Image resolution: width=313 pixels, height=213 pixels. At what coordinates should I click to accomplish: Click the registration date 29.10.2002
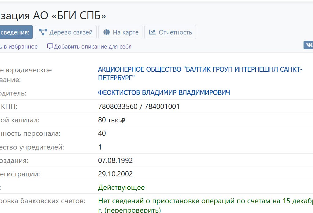click(115, 174)
